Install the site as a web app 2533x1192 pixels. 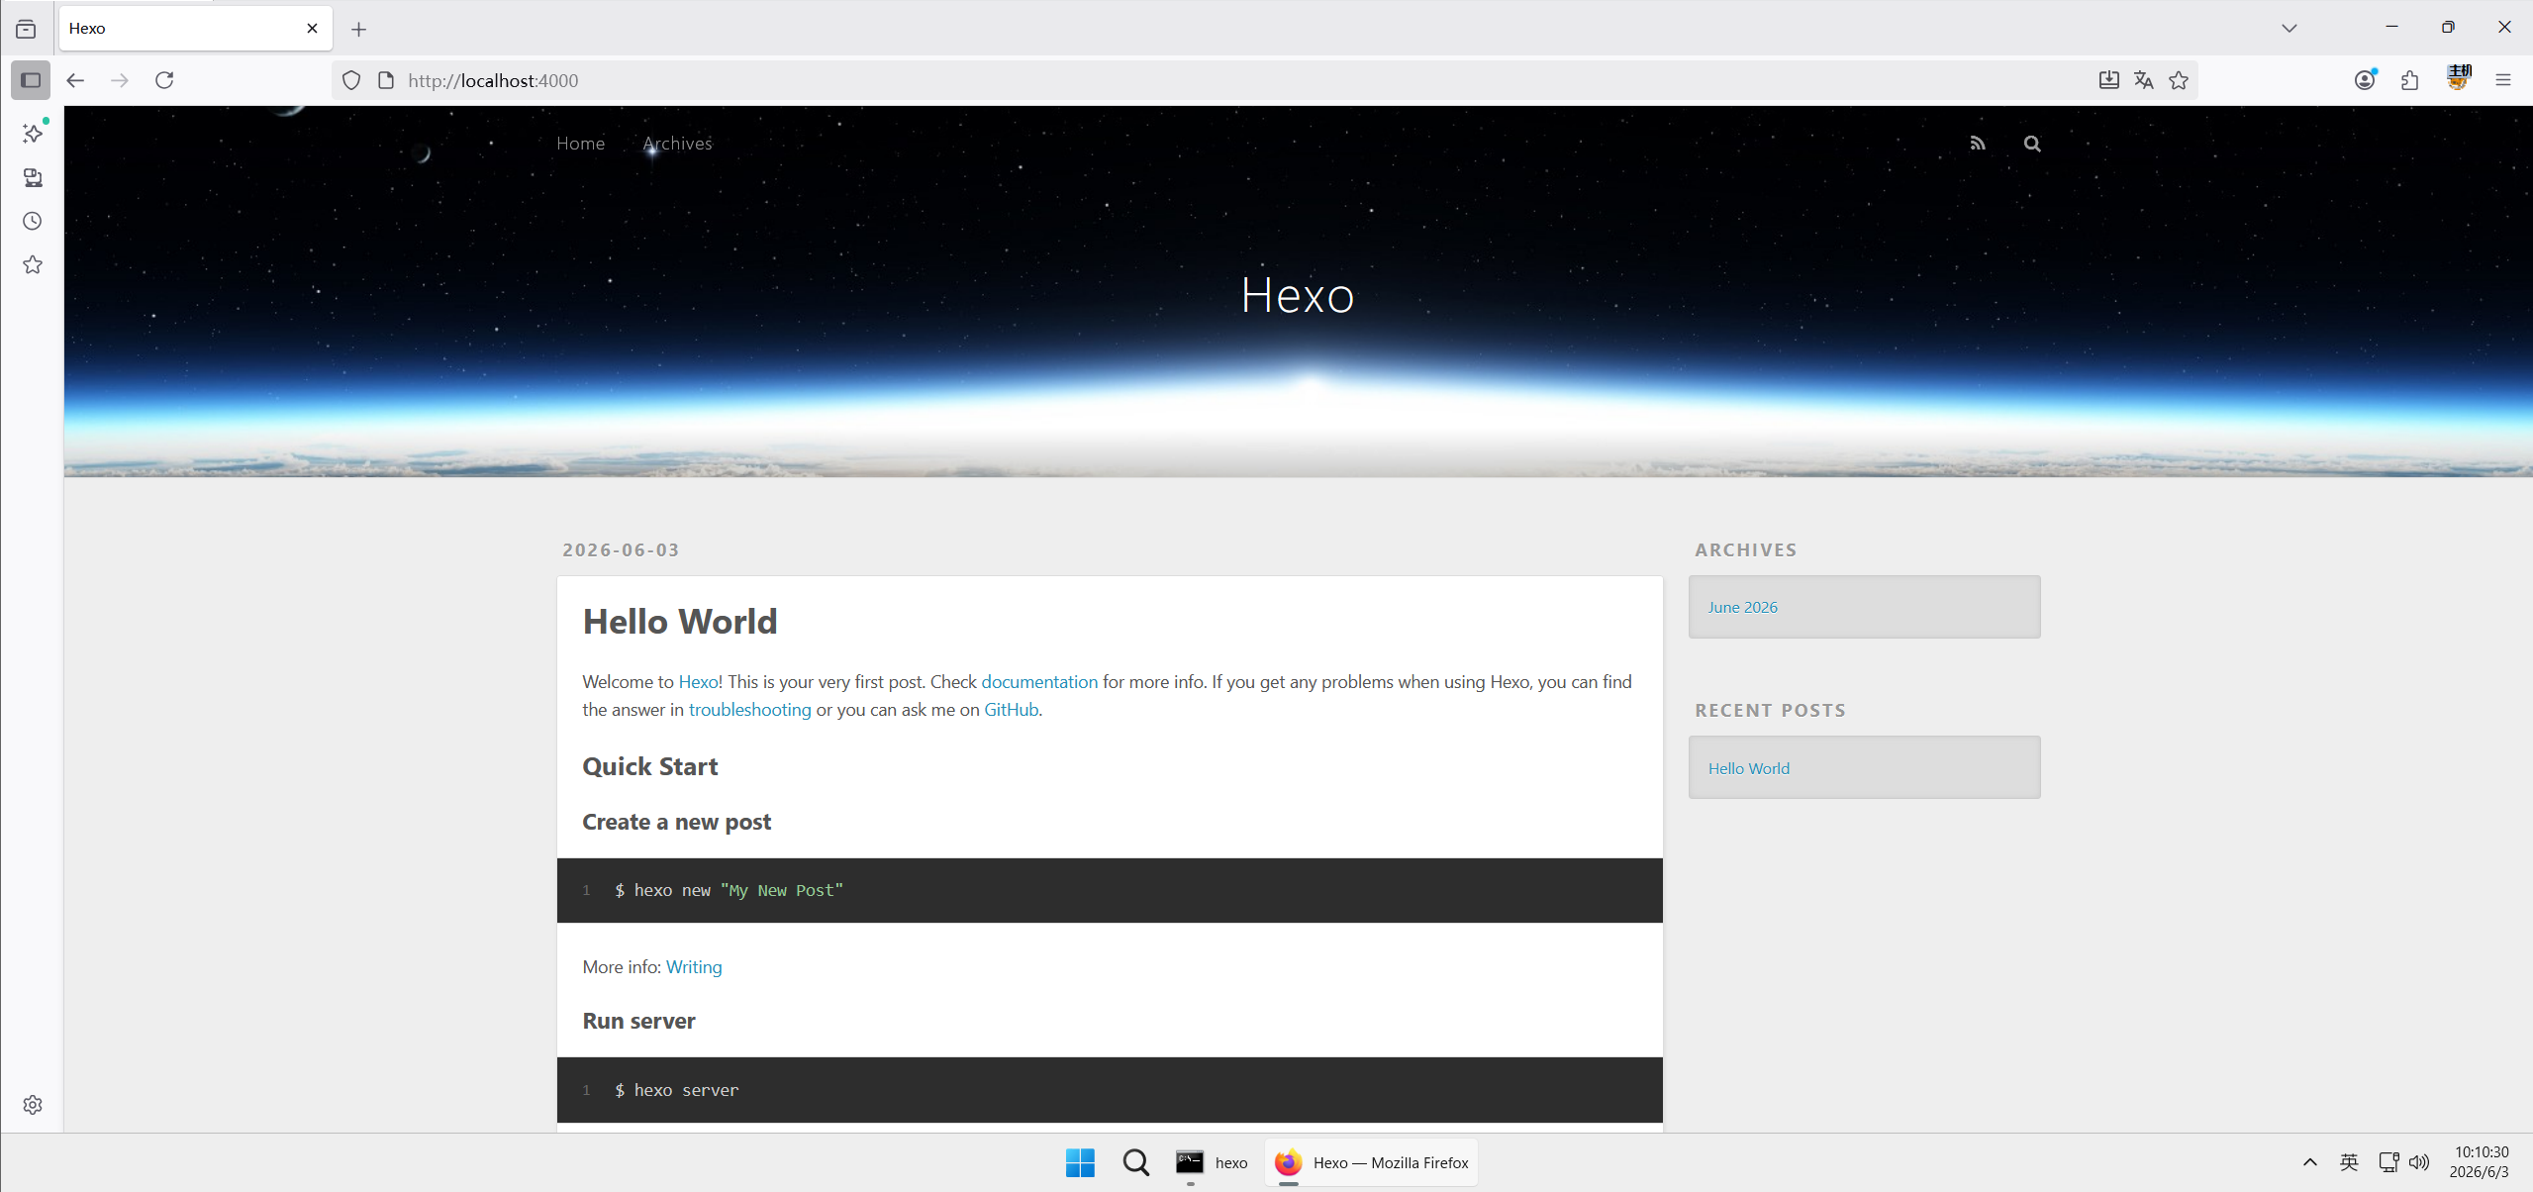[x=2108, y=80]
